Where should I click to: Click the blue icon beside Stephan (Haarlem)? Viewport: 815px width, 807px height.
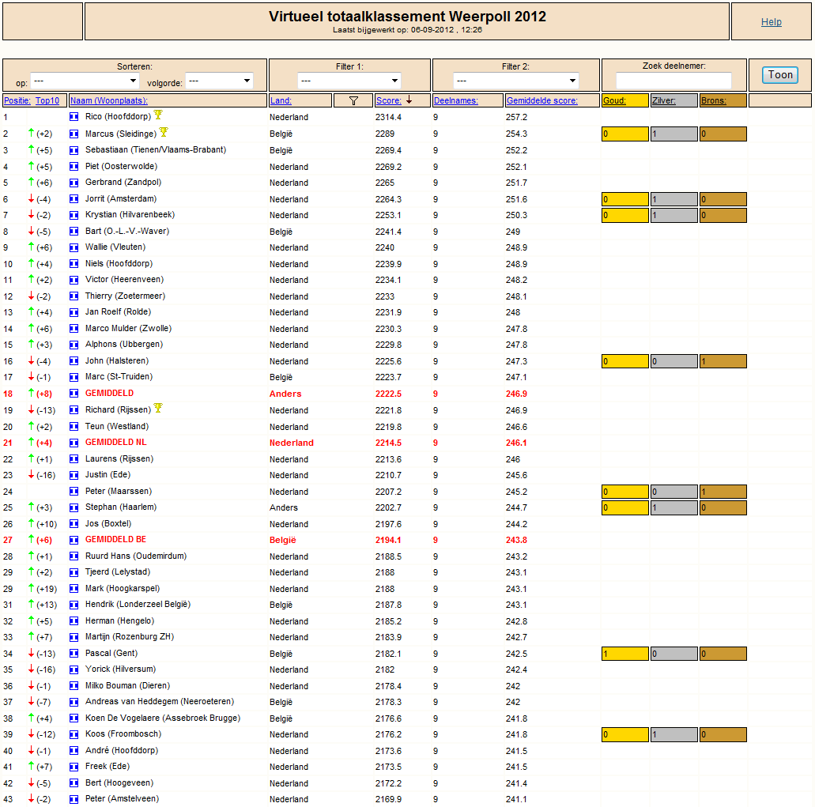pos(74,507)
